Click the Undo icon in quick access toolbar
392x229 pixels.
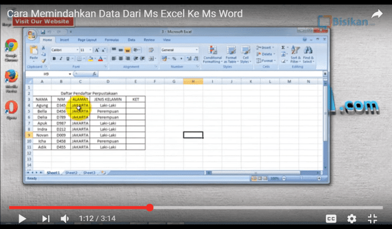tap(49, 32)
